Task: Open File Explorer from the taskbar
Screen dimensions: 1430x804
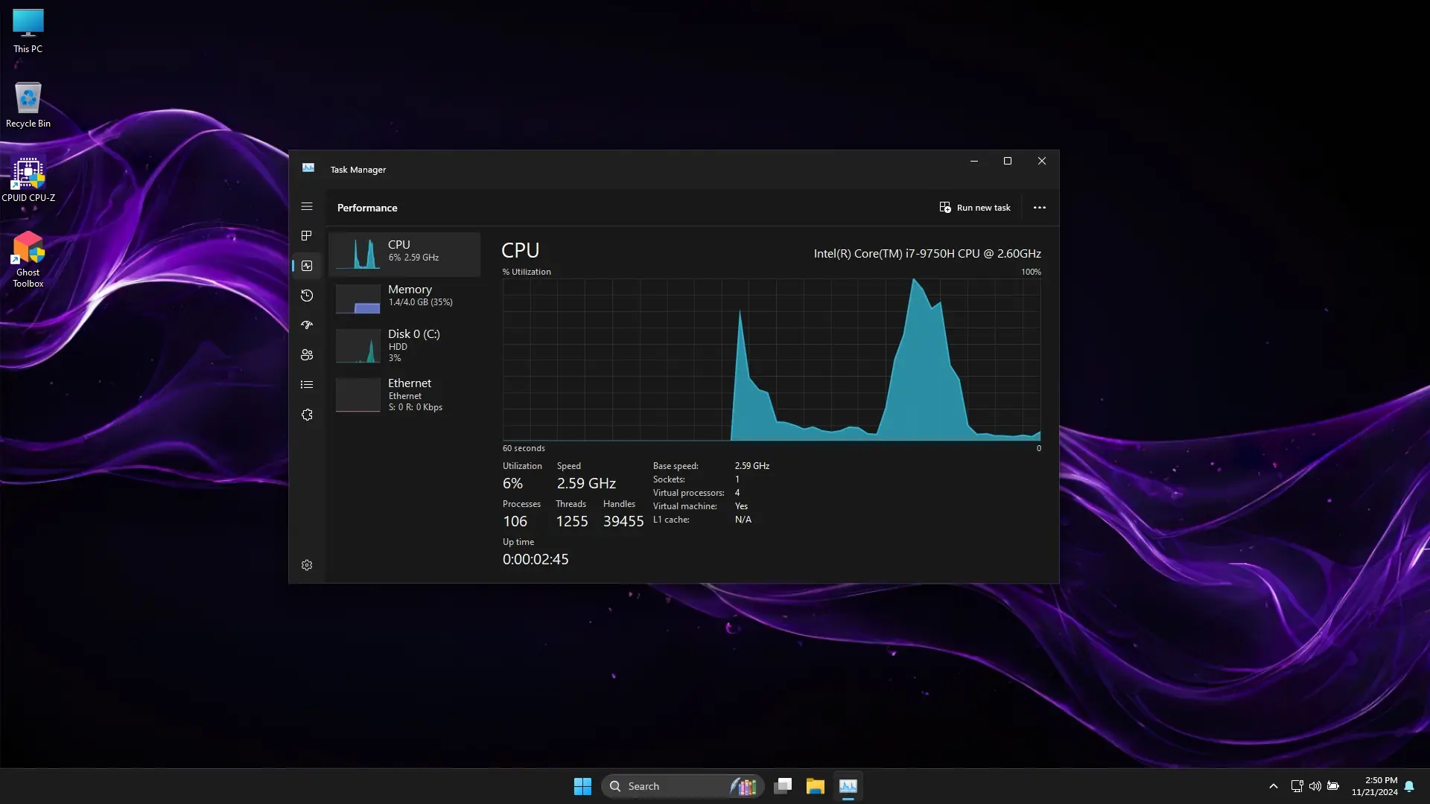Action: point(815,786)
